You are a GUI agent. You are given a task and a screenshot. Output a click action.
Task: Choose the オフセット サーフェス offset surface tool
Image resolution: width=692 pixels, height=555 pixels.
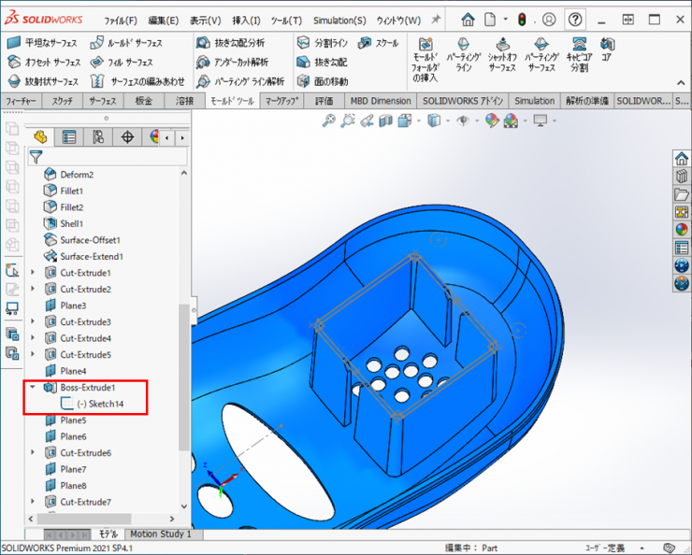[x=44, y=62]
